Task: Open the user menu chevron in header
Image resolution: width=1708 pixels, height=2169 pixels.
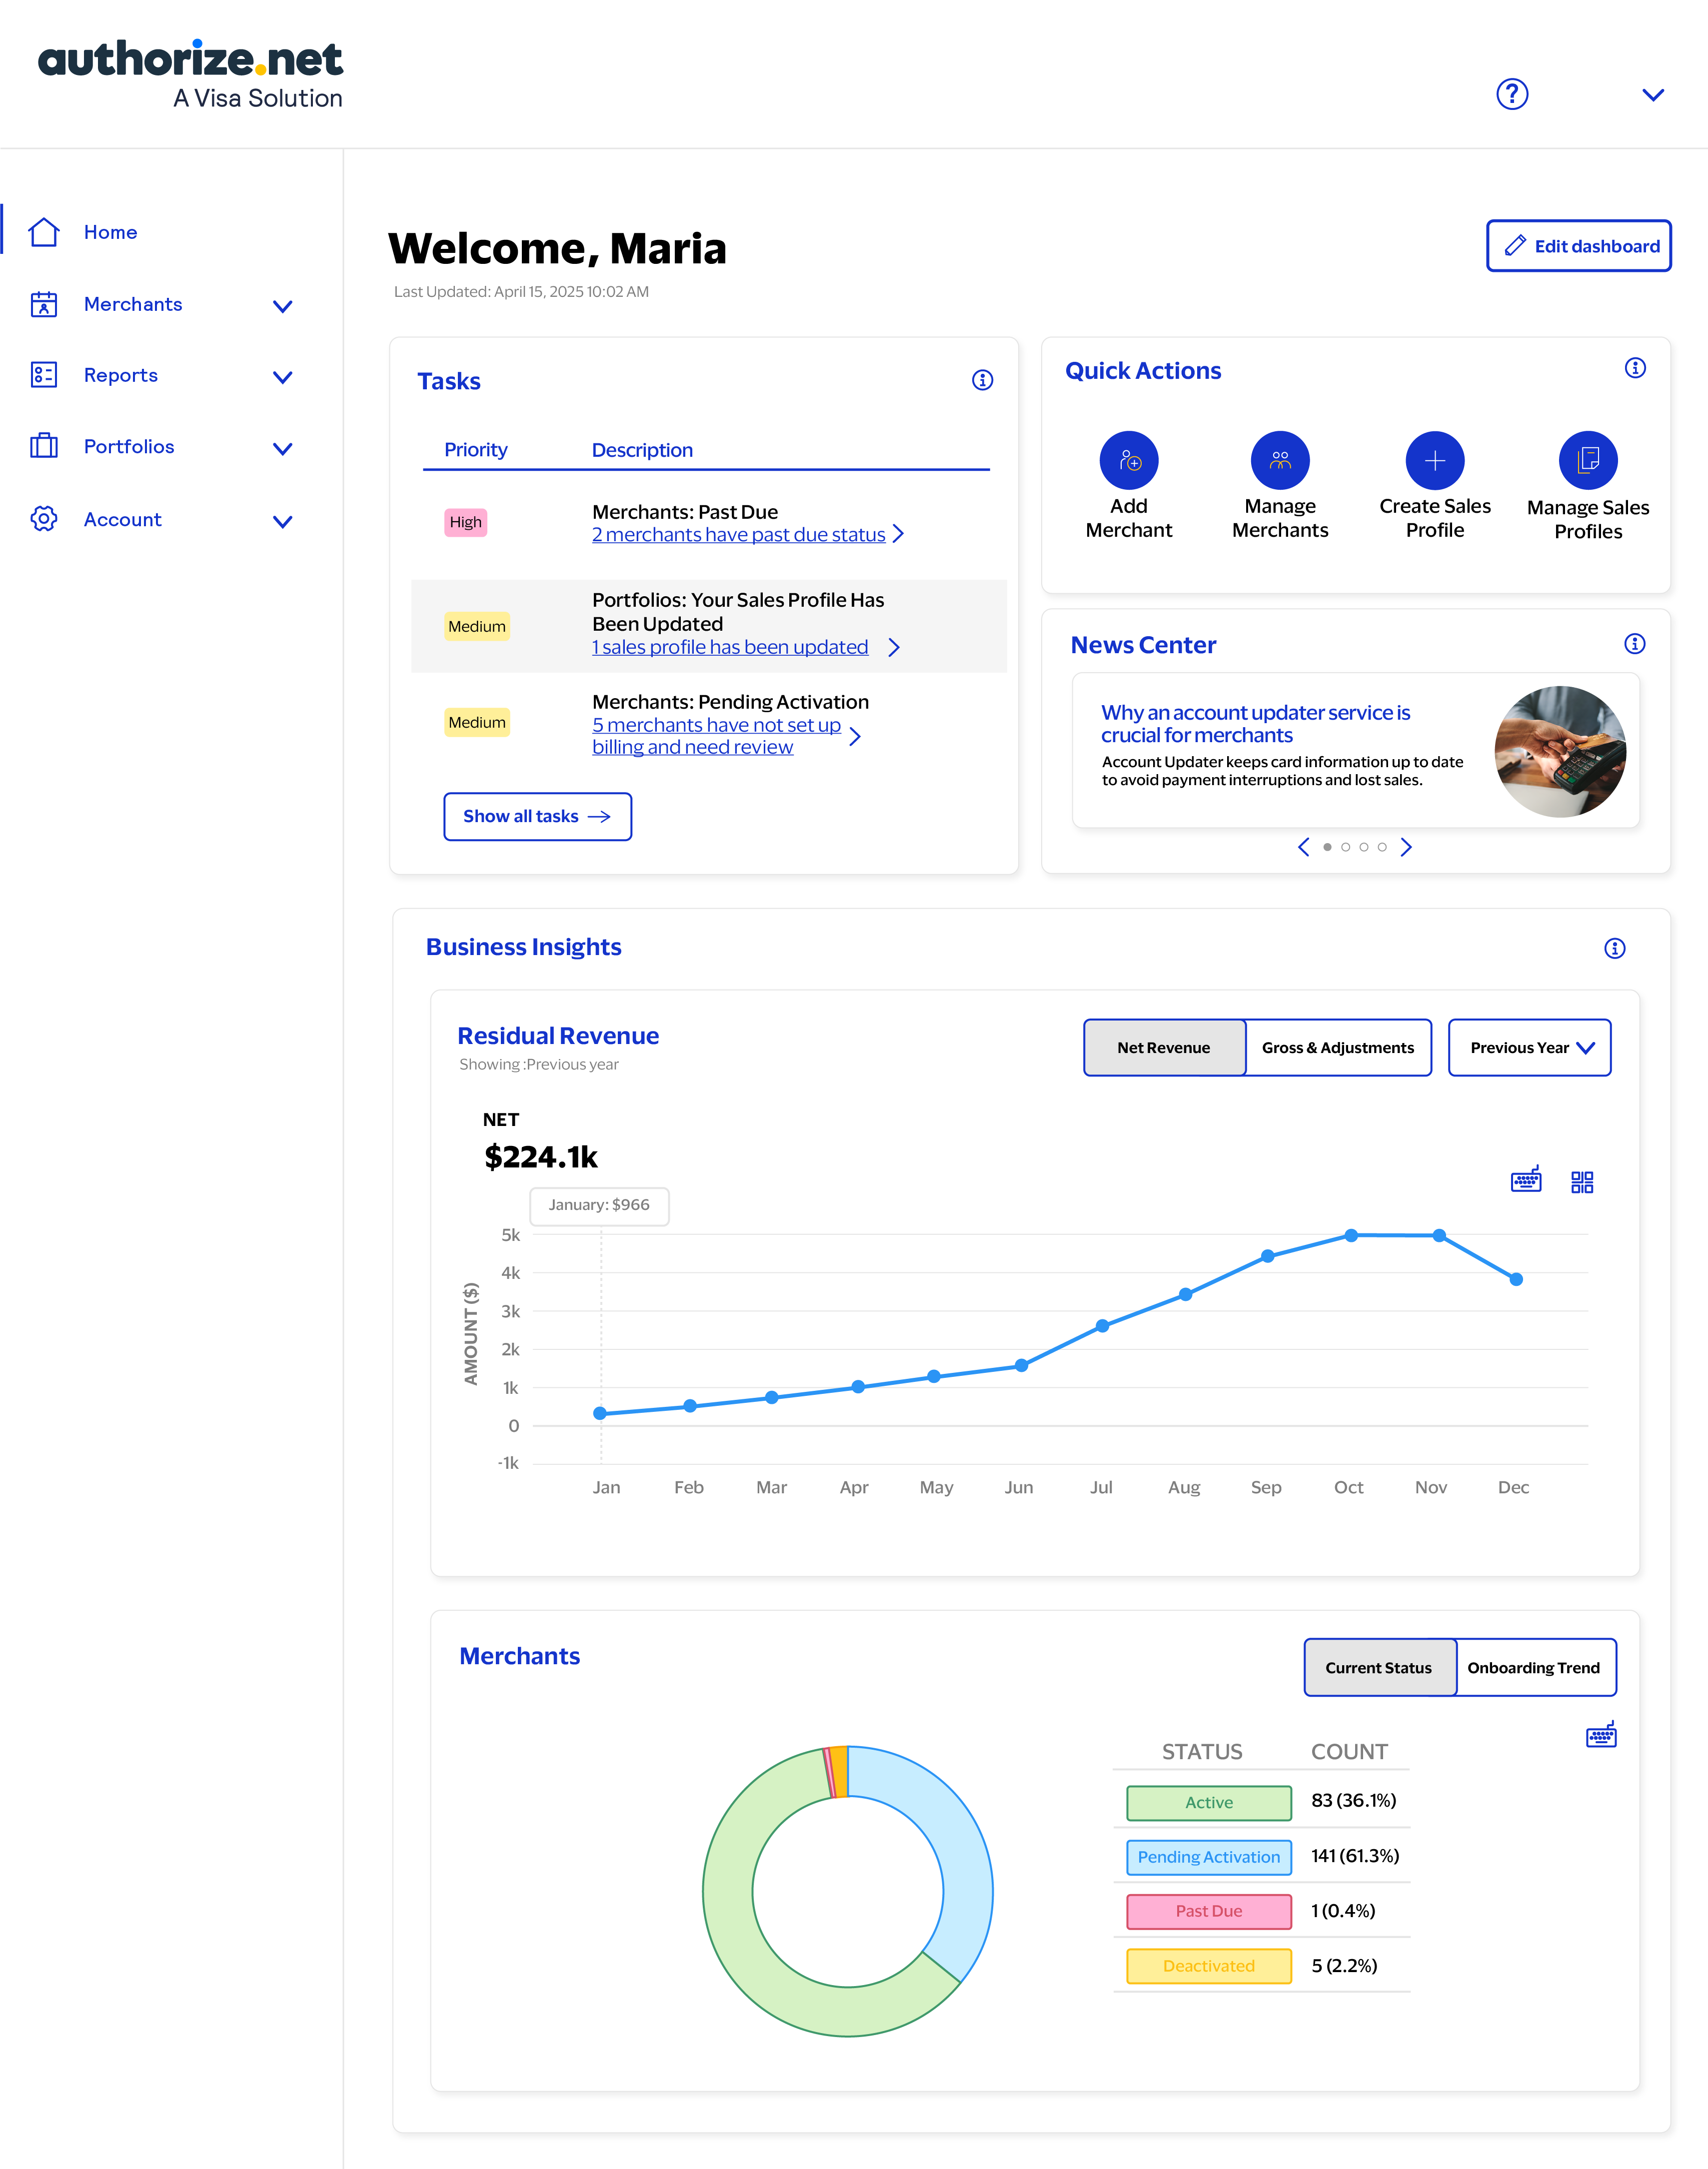Action: pyautogui.click(x=1653, y=95)
